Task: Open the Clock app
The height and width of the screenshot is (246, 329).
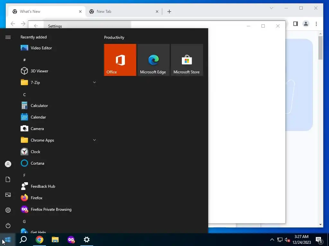Action: 58,152
